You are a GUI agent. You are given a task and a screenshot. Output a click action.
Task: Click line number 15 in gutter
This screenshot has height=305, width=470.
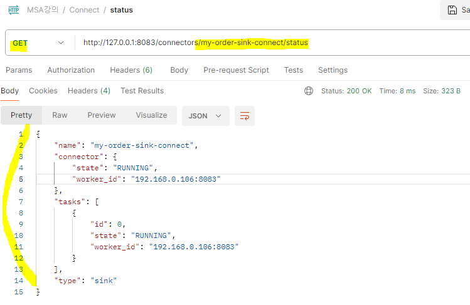point(19,292)
